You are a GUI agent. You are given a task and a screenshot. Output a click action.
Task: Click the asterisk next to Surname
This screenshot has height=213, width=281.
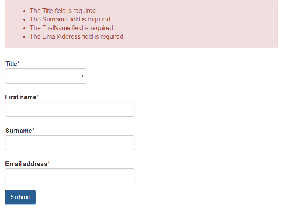point(33,130)
